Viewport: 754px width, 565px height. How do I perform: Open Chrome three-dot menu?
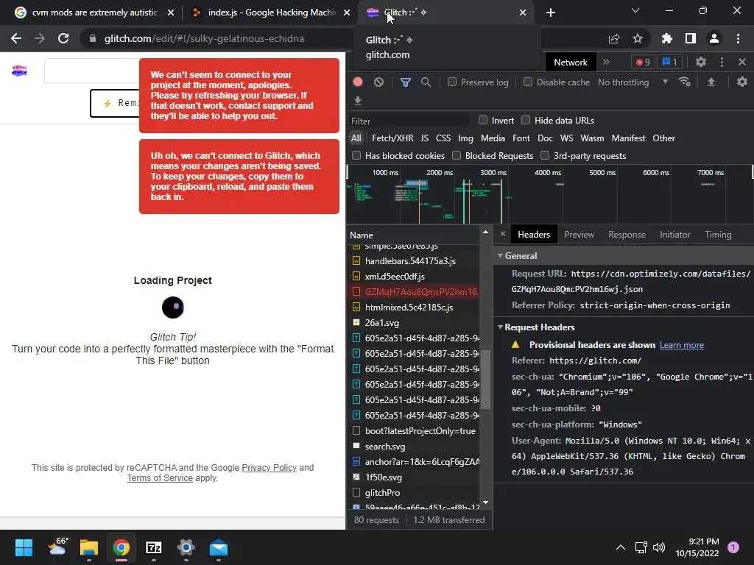pyautogui.click(x=738, y=38)
